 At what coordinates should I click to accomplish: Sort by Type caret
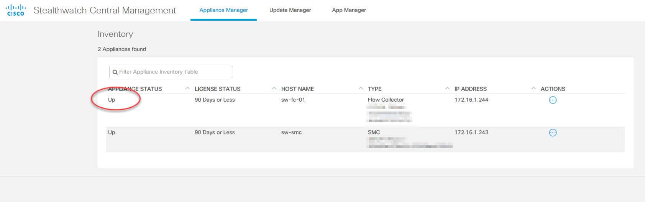[x=447, y=89]
